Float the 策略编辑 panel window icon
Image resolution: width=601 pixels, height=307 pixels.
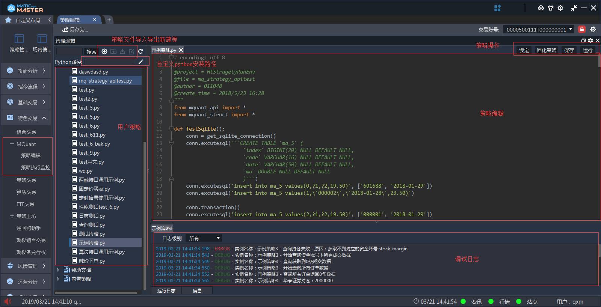[583, 41]
